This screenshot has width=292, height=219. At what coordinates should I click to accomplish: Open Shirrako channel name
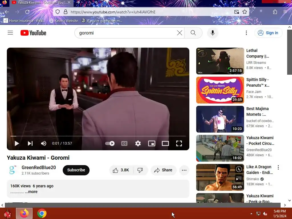(x=253, y=179)
